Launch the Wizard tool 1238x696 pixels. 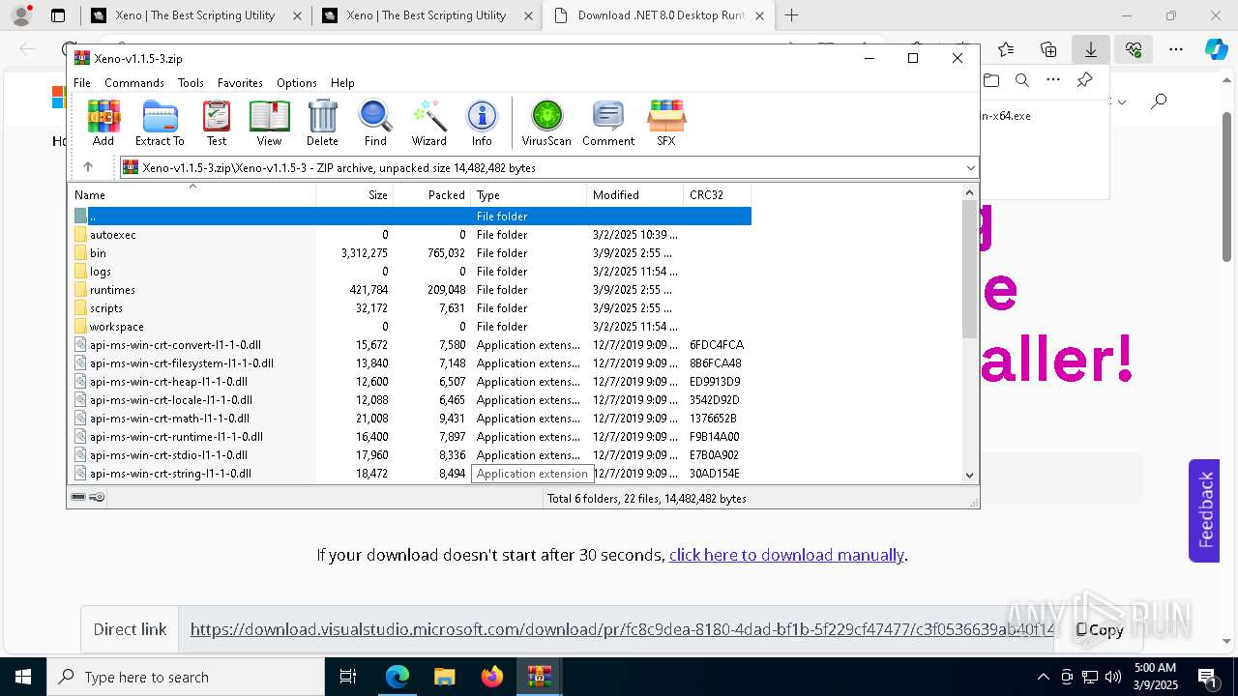[428, 123]
